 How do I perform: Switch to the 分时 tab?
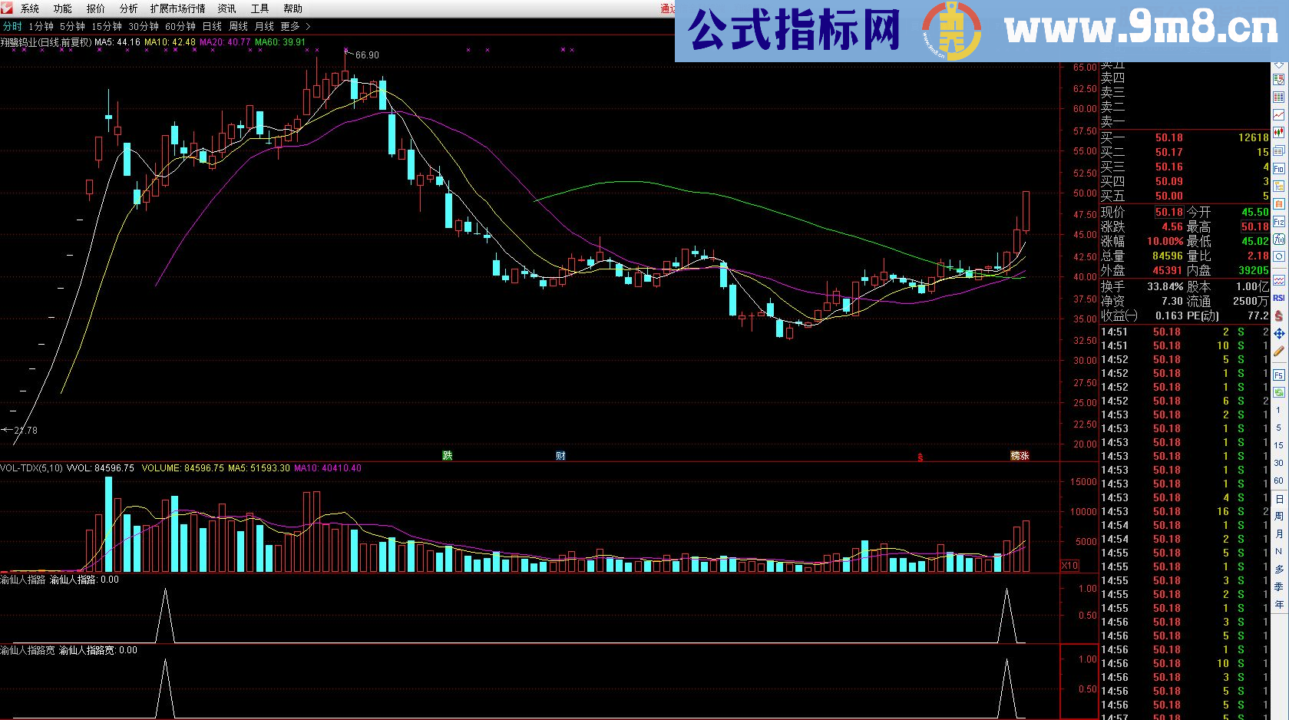(12, 25)
